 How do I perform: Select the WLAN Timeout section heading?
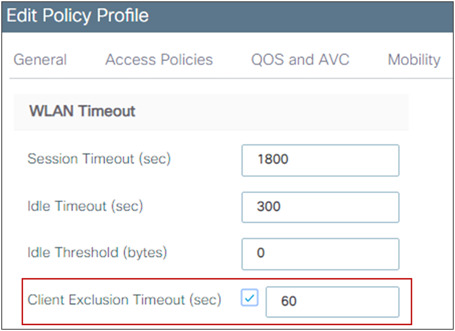82,111
